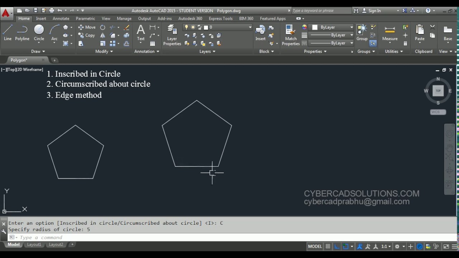
Task: Expand the Modify panel
Action: point(104,51)
